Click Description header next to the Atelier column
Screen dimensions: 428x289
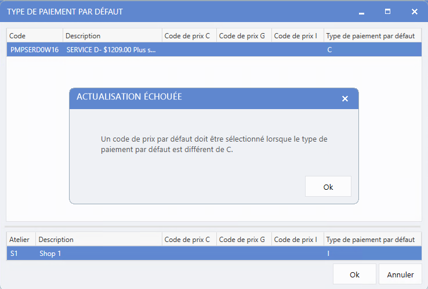point(98,239)
